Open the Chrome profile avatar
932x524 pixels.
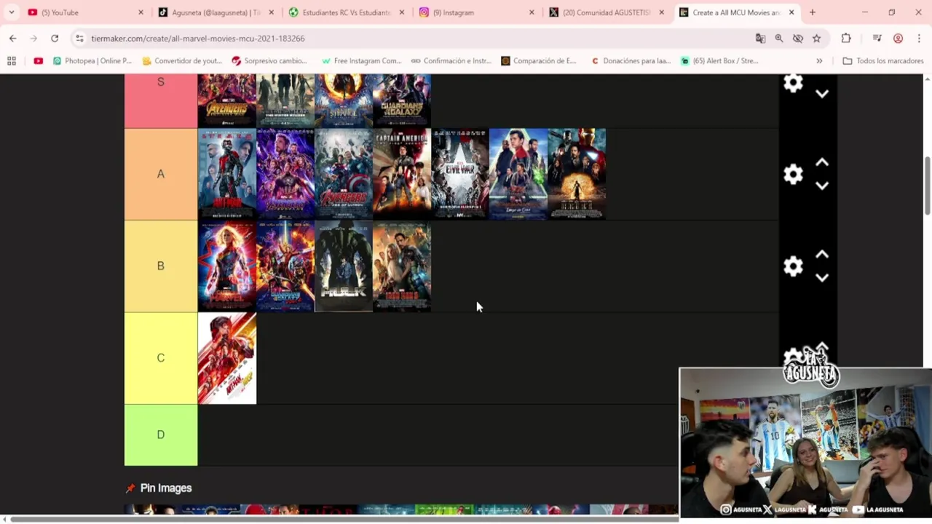899,39
